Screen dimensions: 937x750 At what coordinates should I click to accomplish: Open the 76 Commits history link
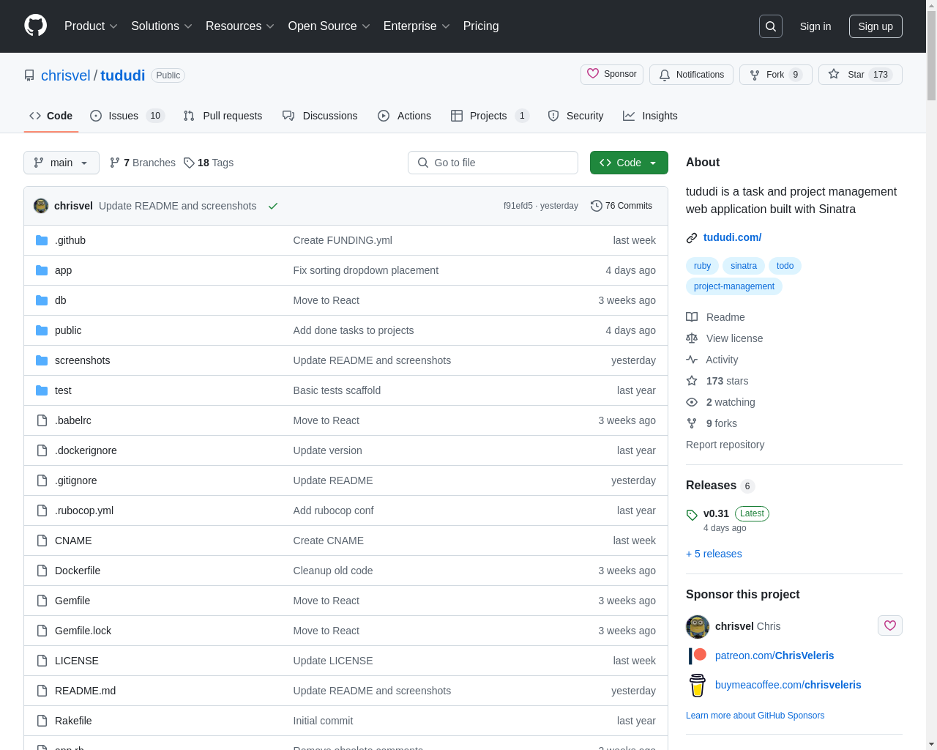(621, 206)
